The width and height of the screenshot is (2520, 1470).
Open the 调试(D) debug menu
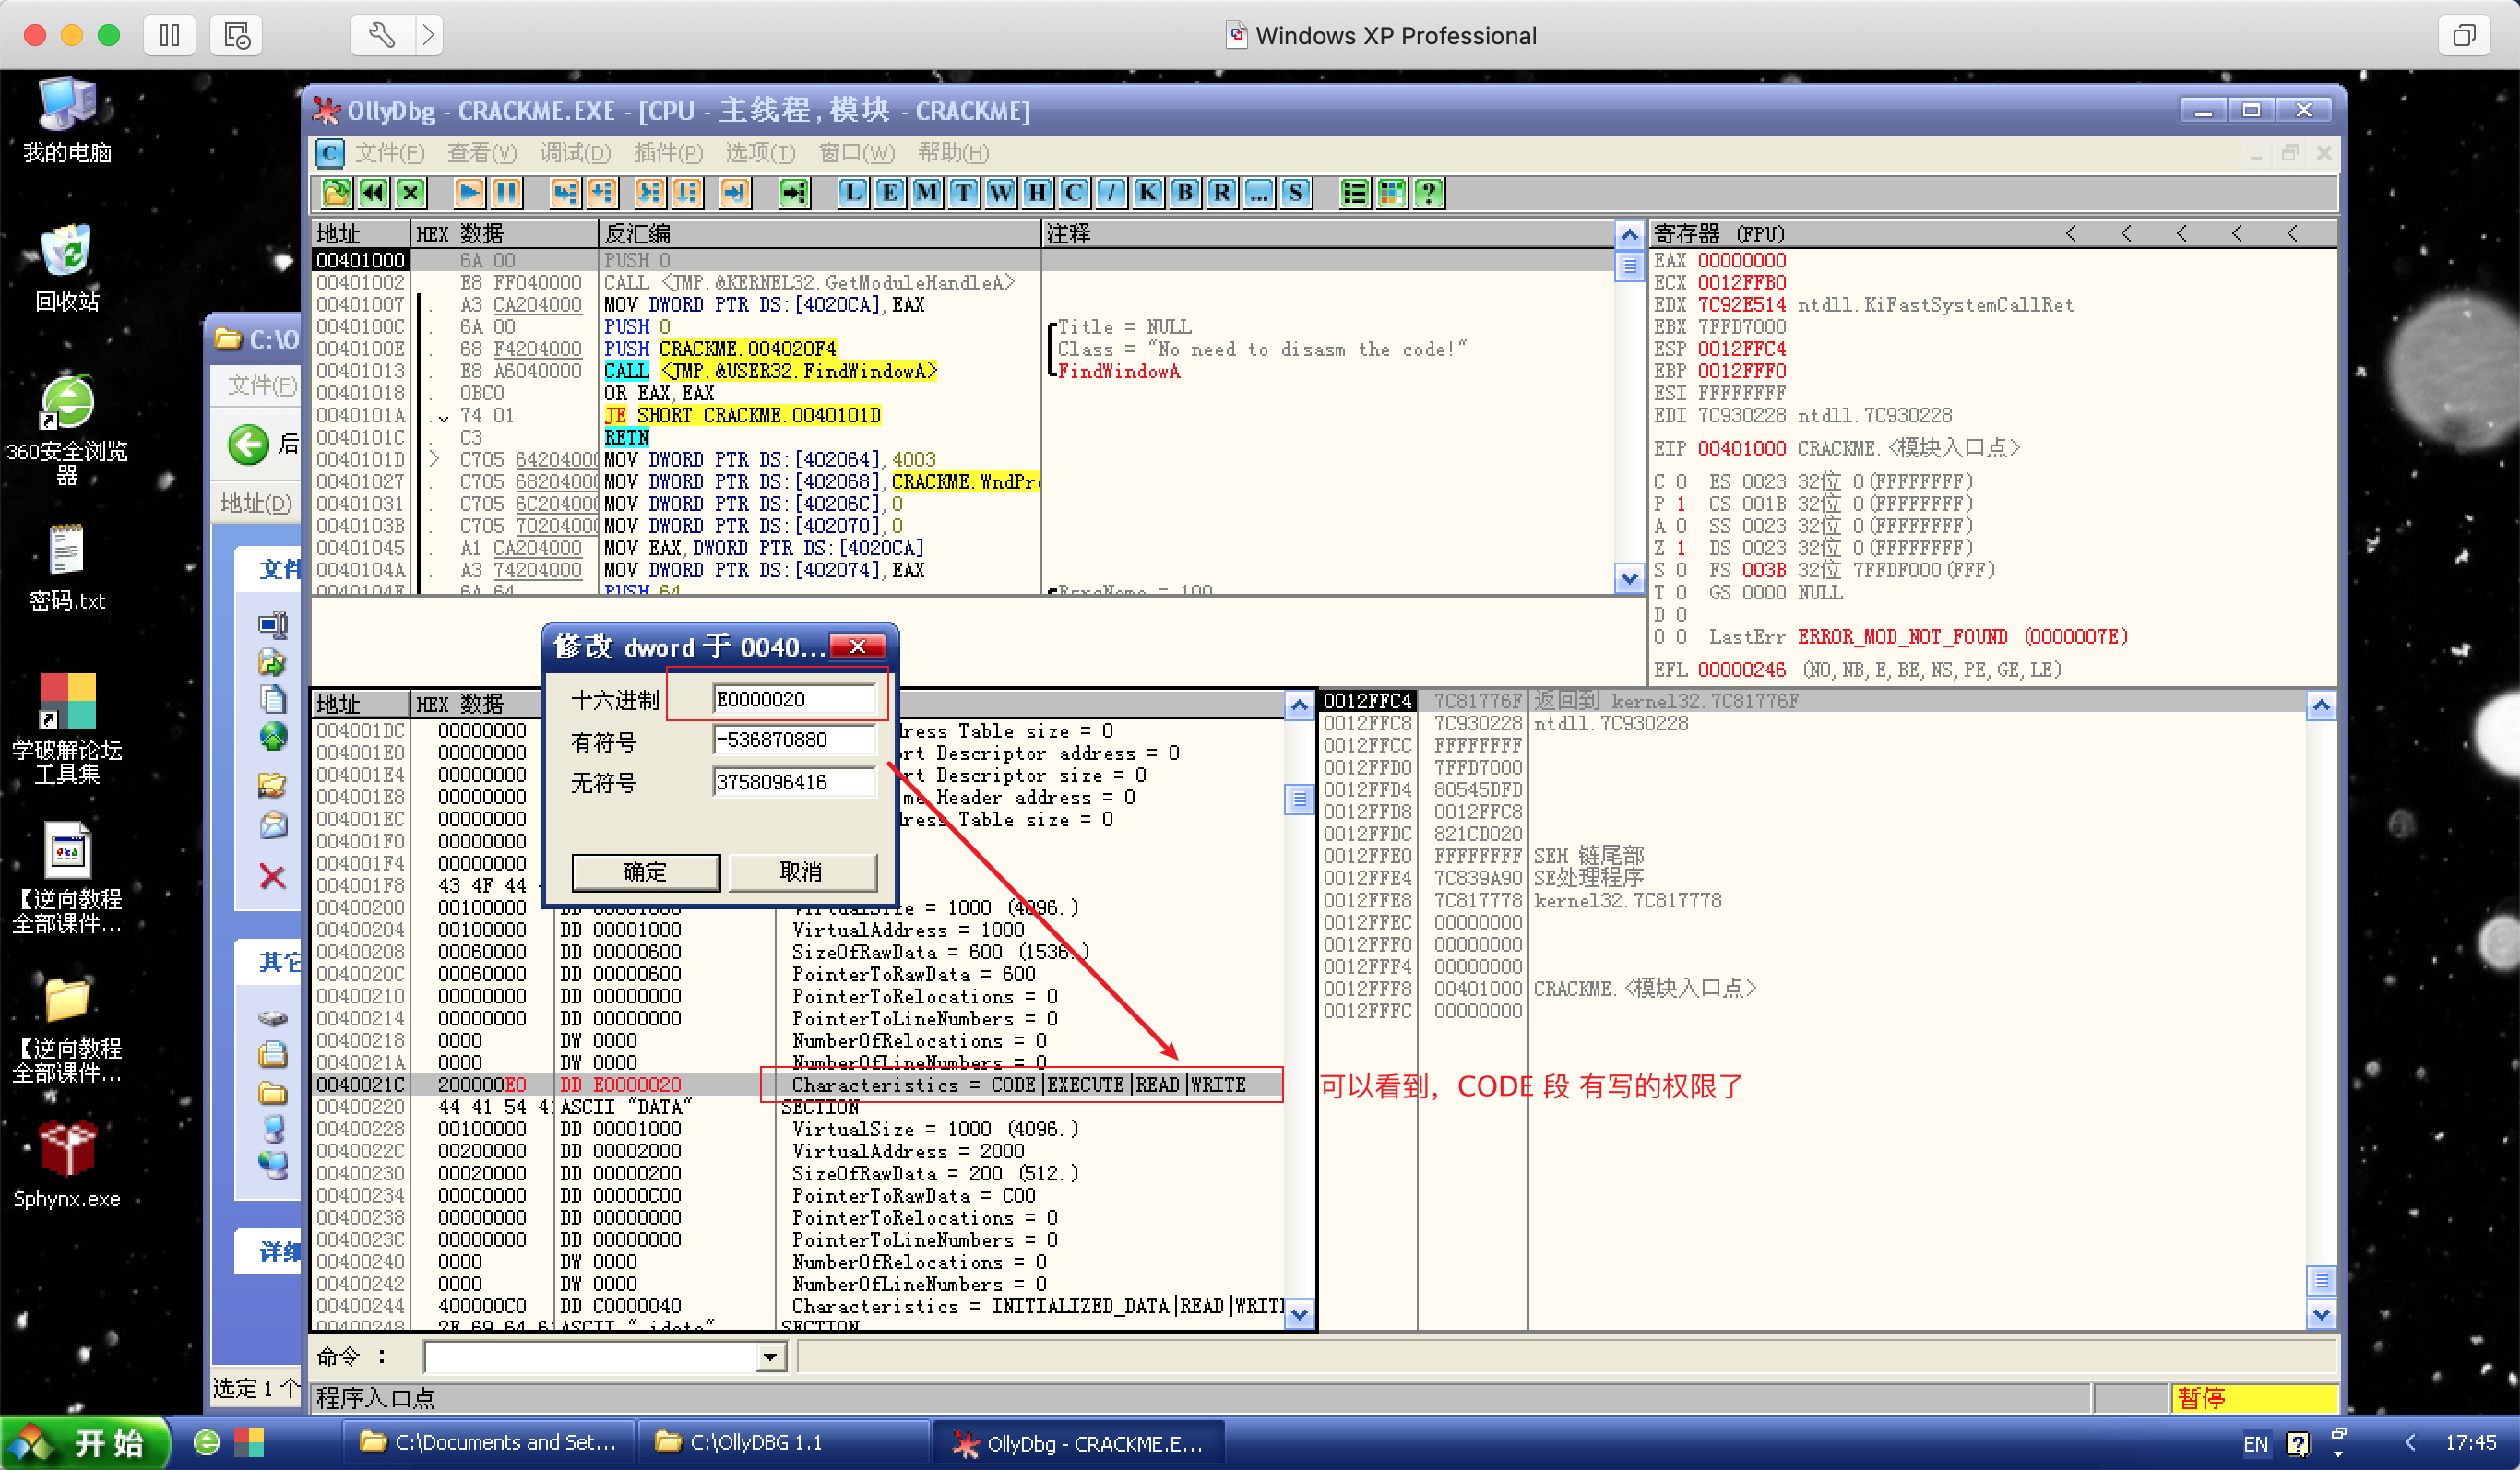tap(575, 153)
